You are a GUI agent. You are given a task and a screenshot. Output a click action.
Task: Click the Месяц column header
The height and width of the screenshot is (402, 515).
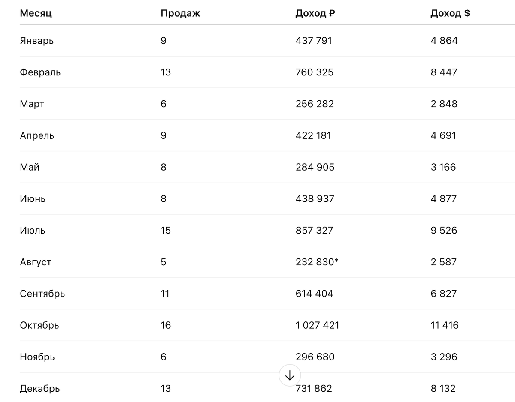pyautogui.click(x=36, y=13)
